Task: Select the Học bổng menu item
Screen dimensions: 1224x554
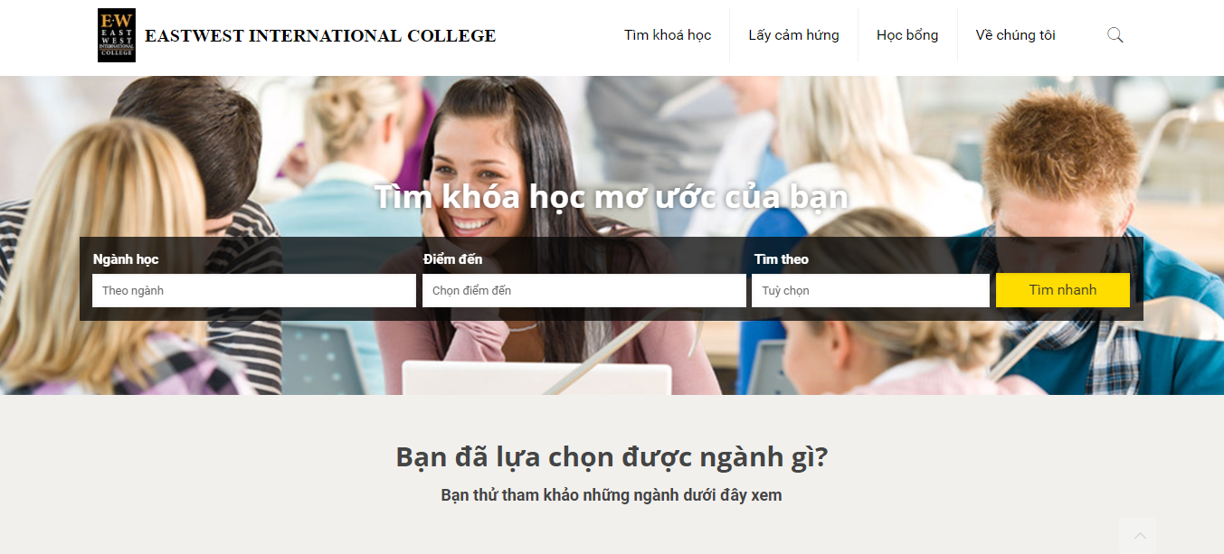Action: pyautogui.click(x=907, y=35)
